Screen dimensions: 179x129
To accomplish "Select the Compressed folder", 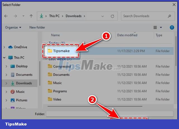I will pyautogui.click(x=62, y=66).
